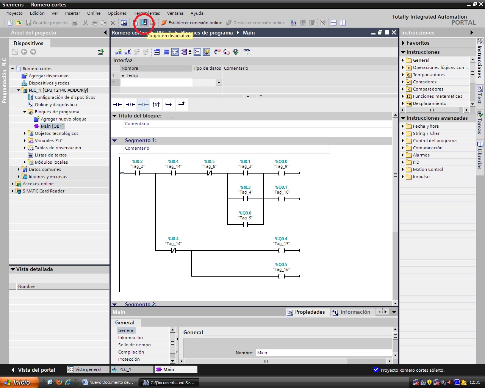Select Sello de tiempo in properties list
Screen dimensions: 485x388
click(x=135, y=345)
